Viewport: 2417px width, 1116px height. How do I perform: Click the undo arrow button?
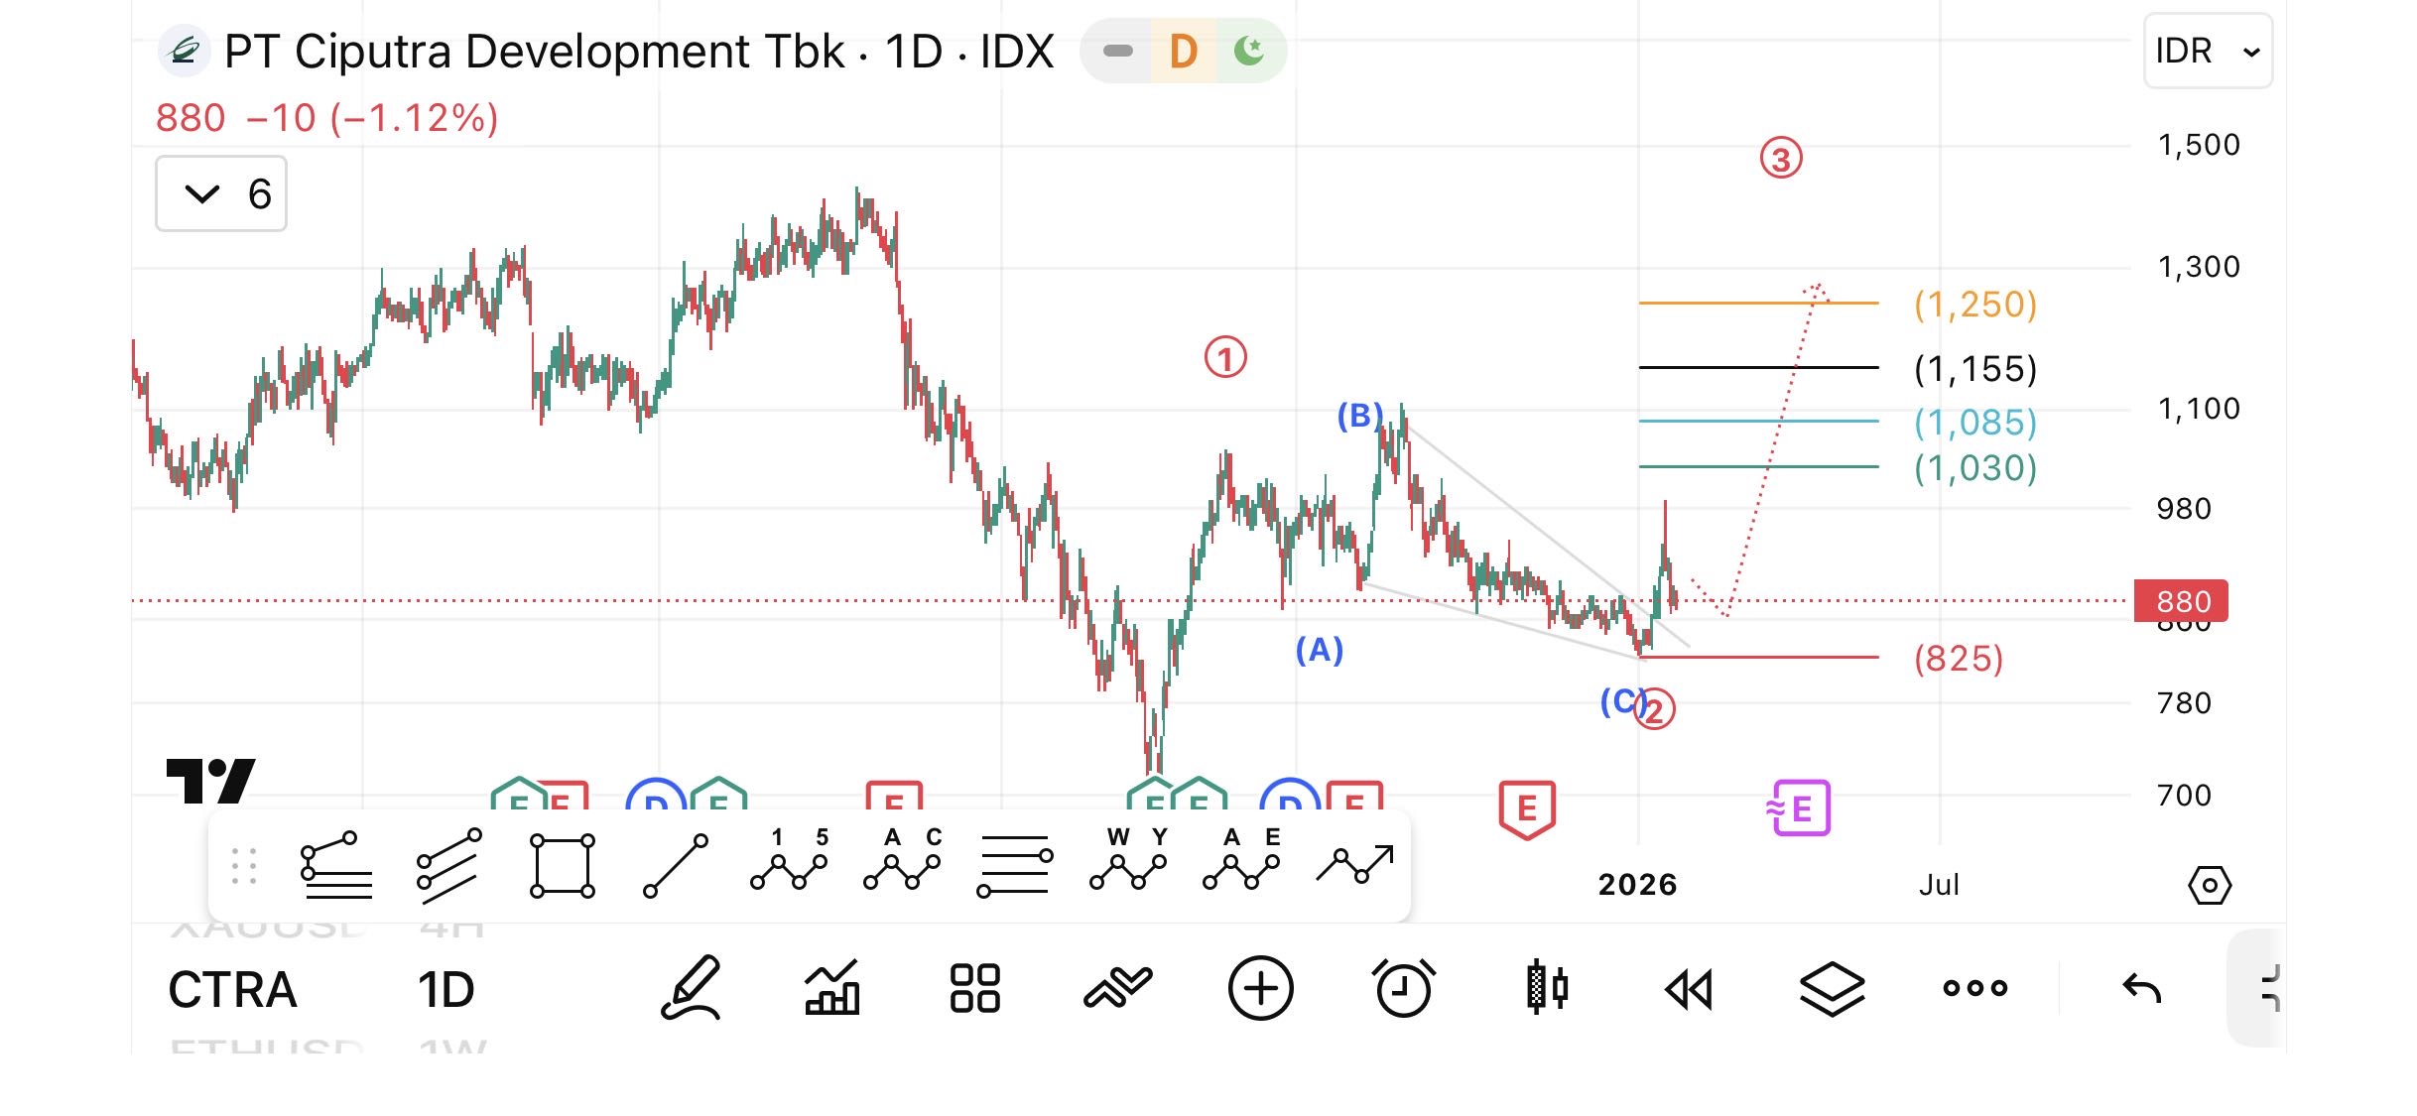(2141, 988)
